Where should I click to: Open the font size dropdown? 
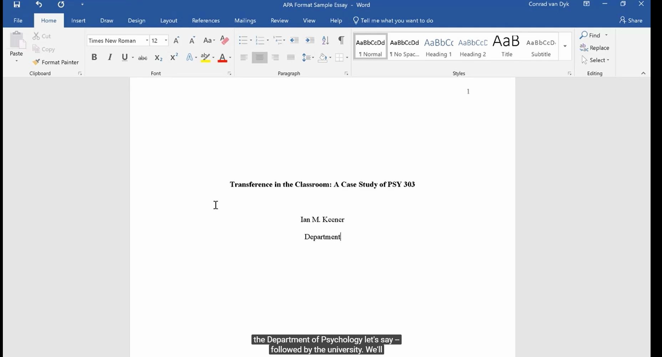[165, 40]
